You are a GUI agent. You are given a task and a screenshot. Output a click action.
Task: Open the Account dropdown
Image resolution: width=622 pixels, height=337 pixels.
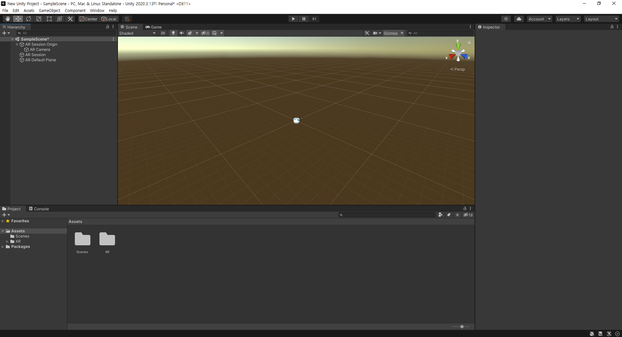point(539,19)
